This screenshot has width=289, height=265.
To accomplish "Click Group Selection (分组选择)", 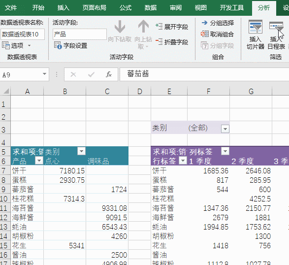I will pos(218,23).
